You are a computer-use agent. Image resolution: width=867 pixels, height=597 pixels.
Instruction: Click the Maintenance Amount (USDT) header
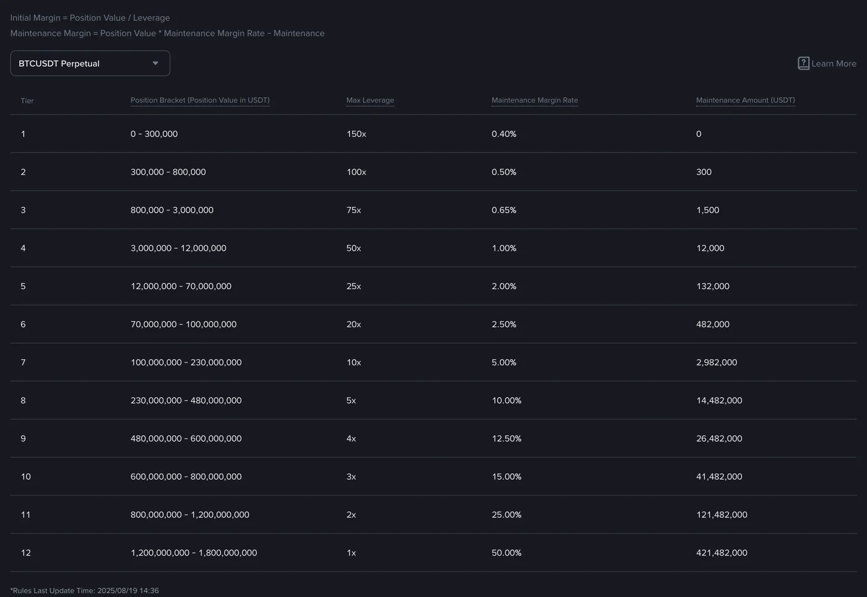pyautogui.click(x=745, y=100)
